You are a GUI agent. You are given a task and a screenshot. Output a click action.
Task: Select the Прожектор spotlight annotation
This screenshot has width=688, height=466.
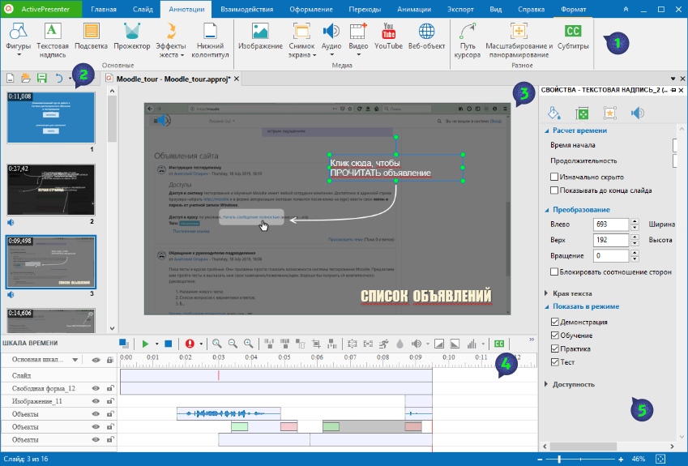pyautogui.click(x=131, y=37)
